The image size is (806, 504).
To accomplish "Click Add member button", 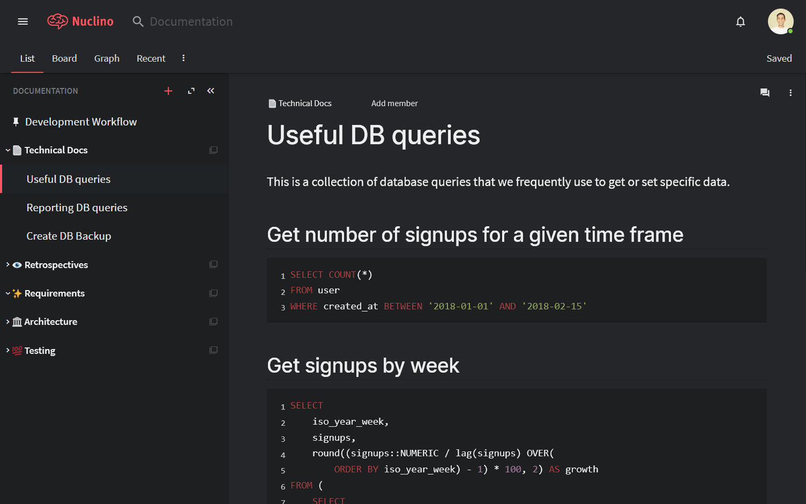I will click(x=395, y=104).
